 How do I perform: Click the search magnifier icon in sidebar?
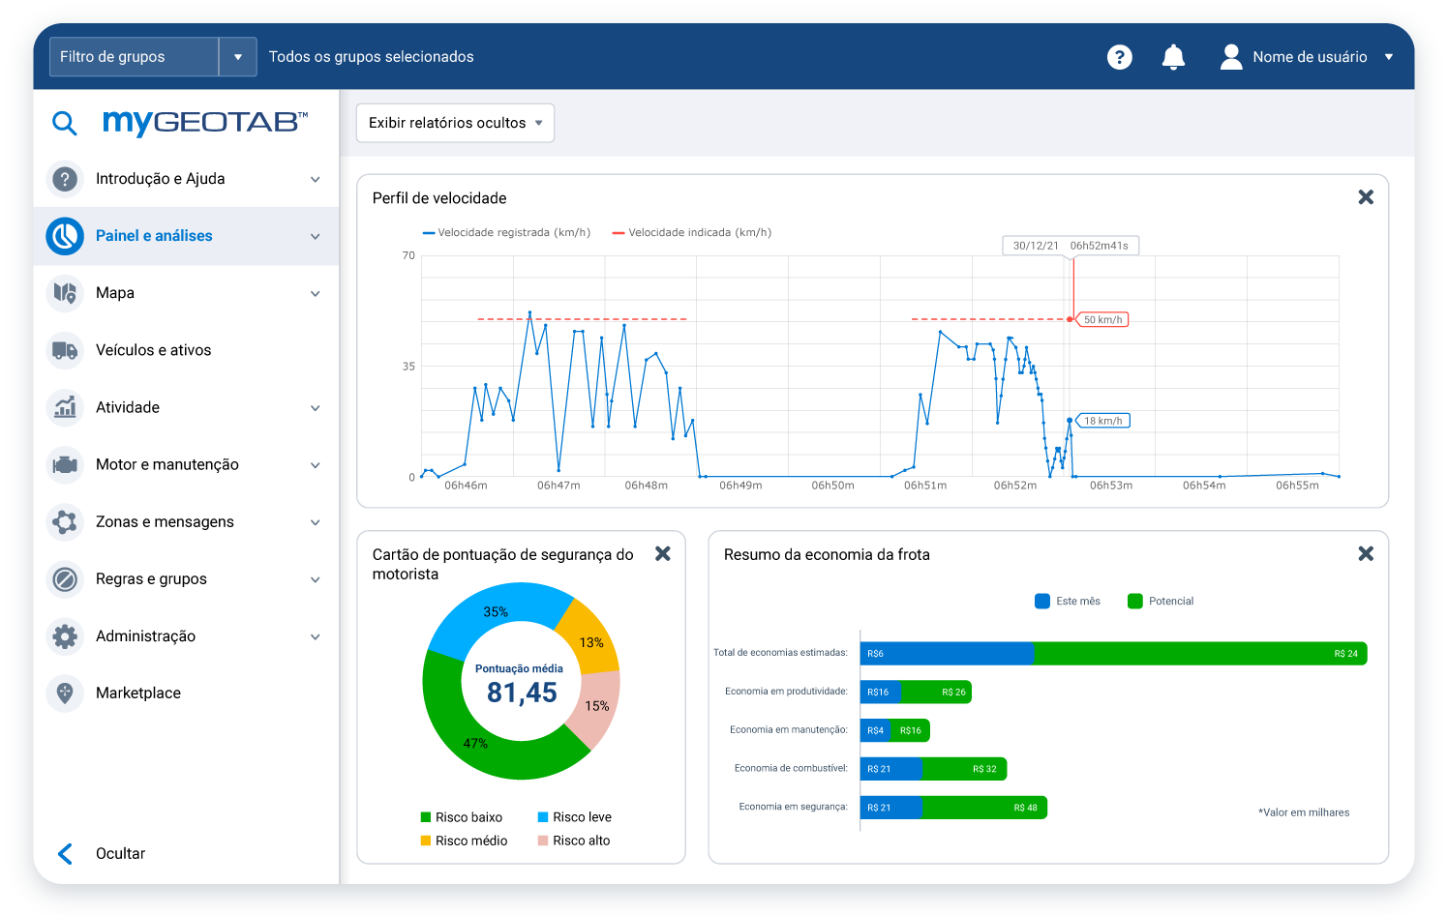[x=64, y=123]
